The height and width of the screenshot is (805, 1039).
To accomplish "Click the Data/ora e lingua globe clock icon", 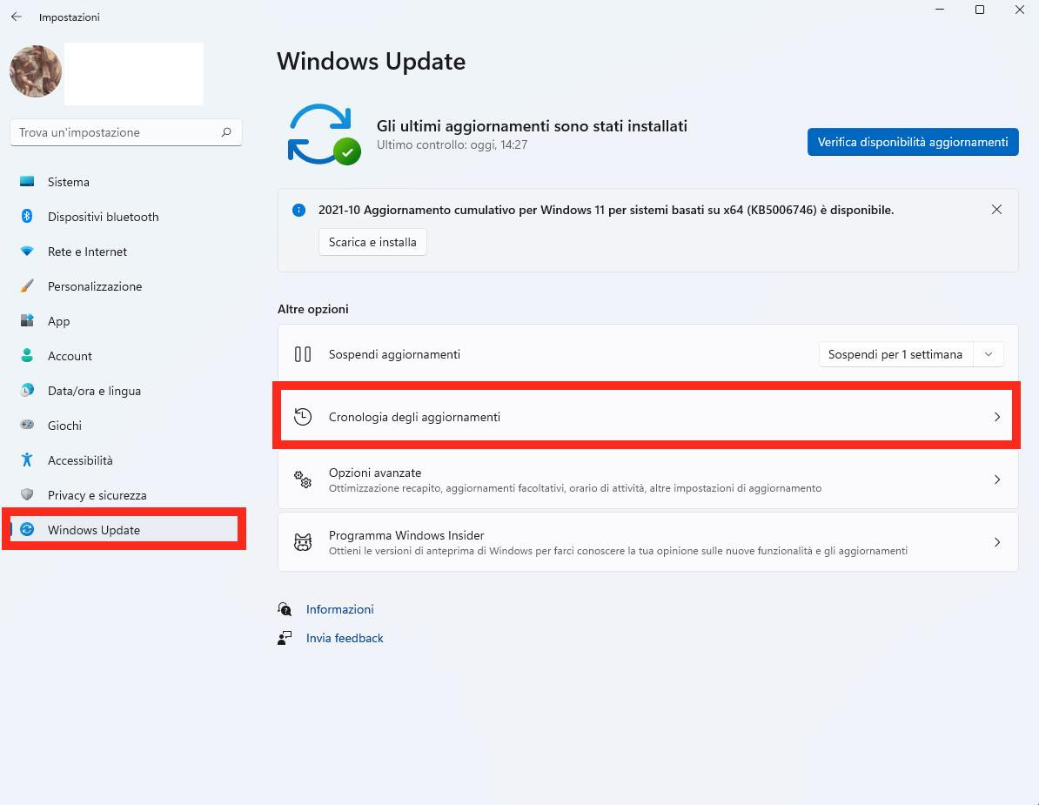I will [27, 390].
